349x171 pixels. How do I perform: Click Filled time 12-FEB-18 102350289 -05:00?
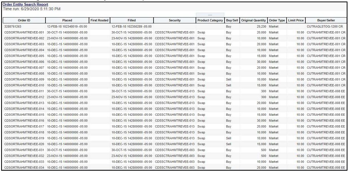click(x=132, y=26)
